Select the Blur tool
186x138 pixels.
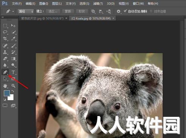click(5, 65)
